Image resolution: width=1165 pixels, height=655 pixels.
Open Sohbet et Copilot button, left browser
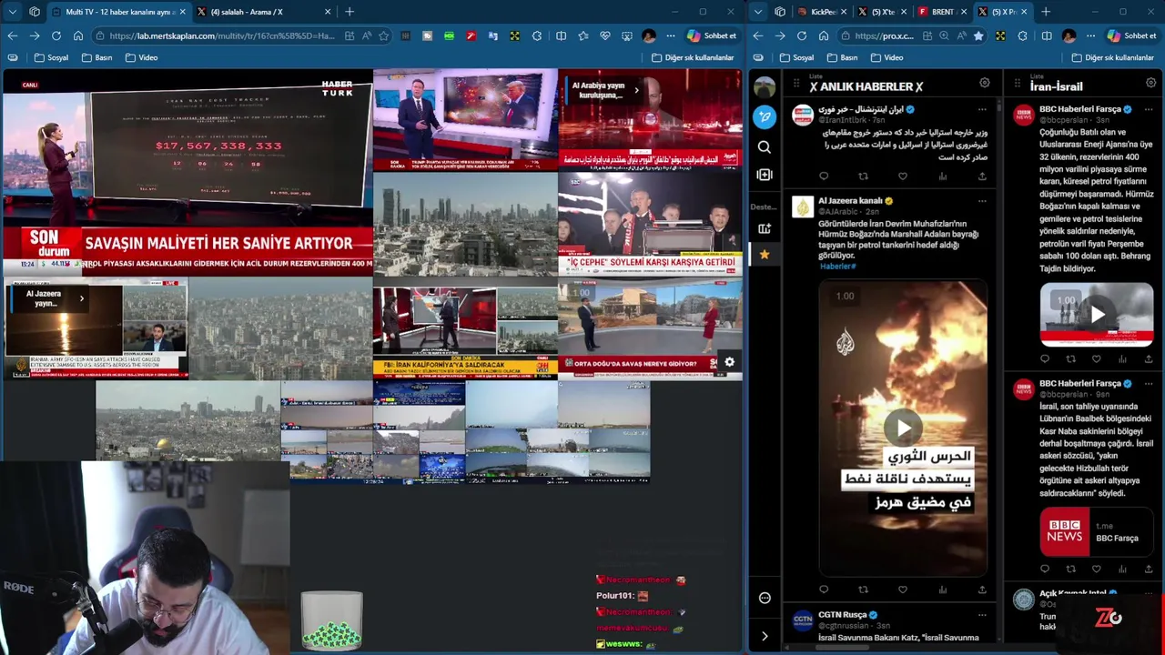point(712,35)
